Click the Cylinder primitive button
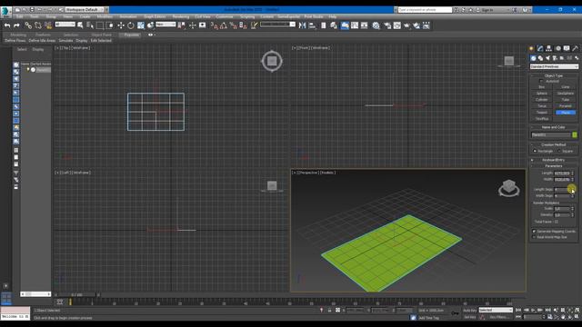582x327 pixels. 542,99
